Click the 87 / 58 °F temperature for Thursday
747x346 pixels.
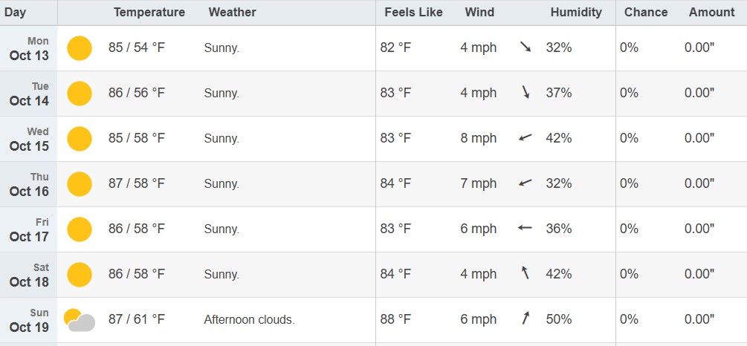coord(137,183)
